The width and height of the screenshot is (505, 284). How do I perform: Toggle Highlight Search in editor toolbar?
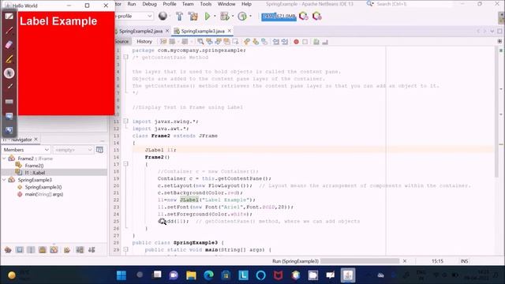(x=226, y=42)
